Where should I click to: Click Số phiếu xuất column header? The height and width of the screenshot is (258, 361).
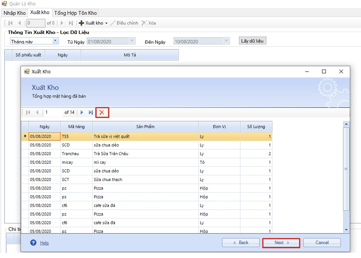(x=28, y=55)
